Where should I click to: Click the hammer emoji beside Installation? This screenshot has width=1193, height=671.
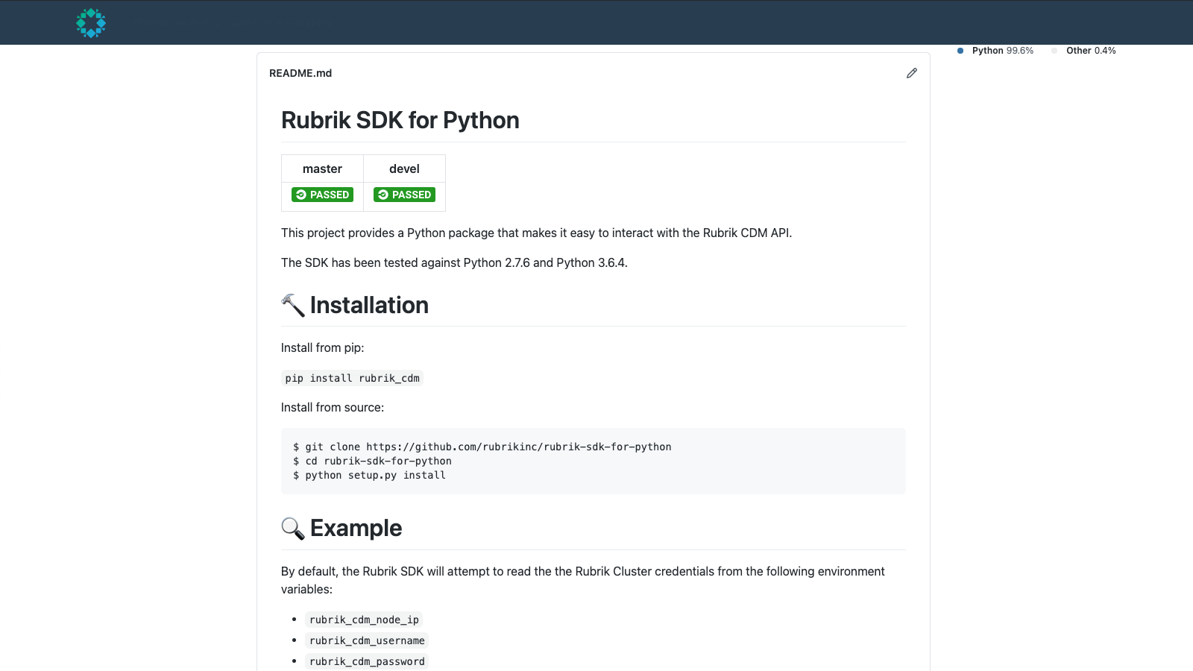coord(293,305)
